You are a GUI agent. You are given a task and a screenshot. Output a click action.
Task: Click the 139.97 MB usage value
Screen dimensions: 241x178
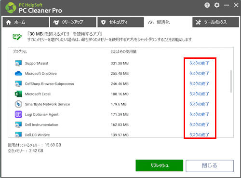[120, 135]
